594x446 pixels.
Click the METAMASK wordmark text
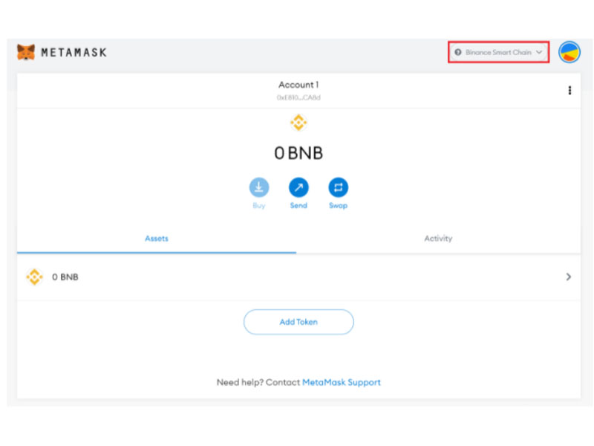[74, 52]
